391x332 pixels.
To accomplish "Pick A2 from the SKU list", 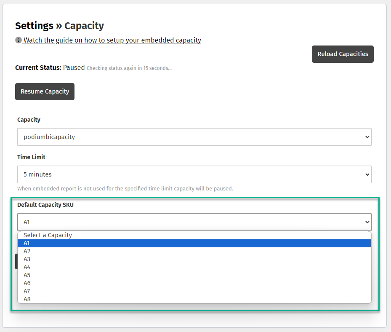I will coord(27,251).
